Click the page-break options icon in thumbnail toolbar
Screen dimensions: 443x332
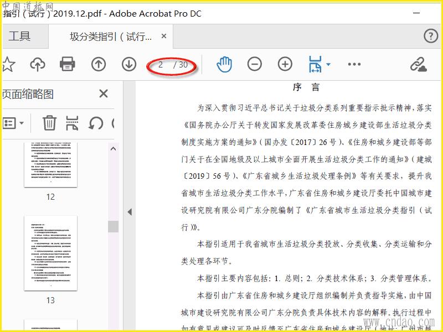72,123
